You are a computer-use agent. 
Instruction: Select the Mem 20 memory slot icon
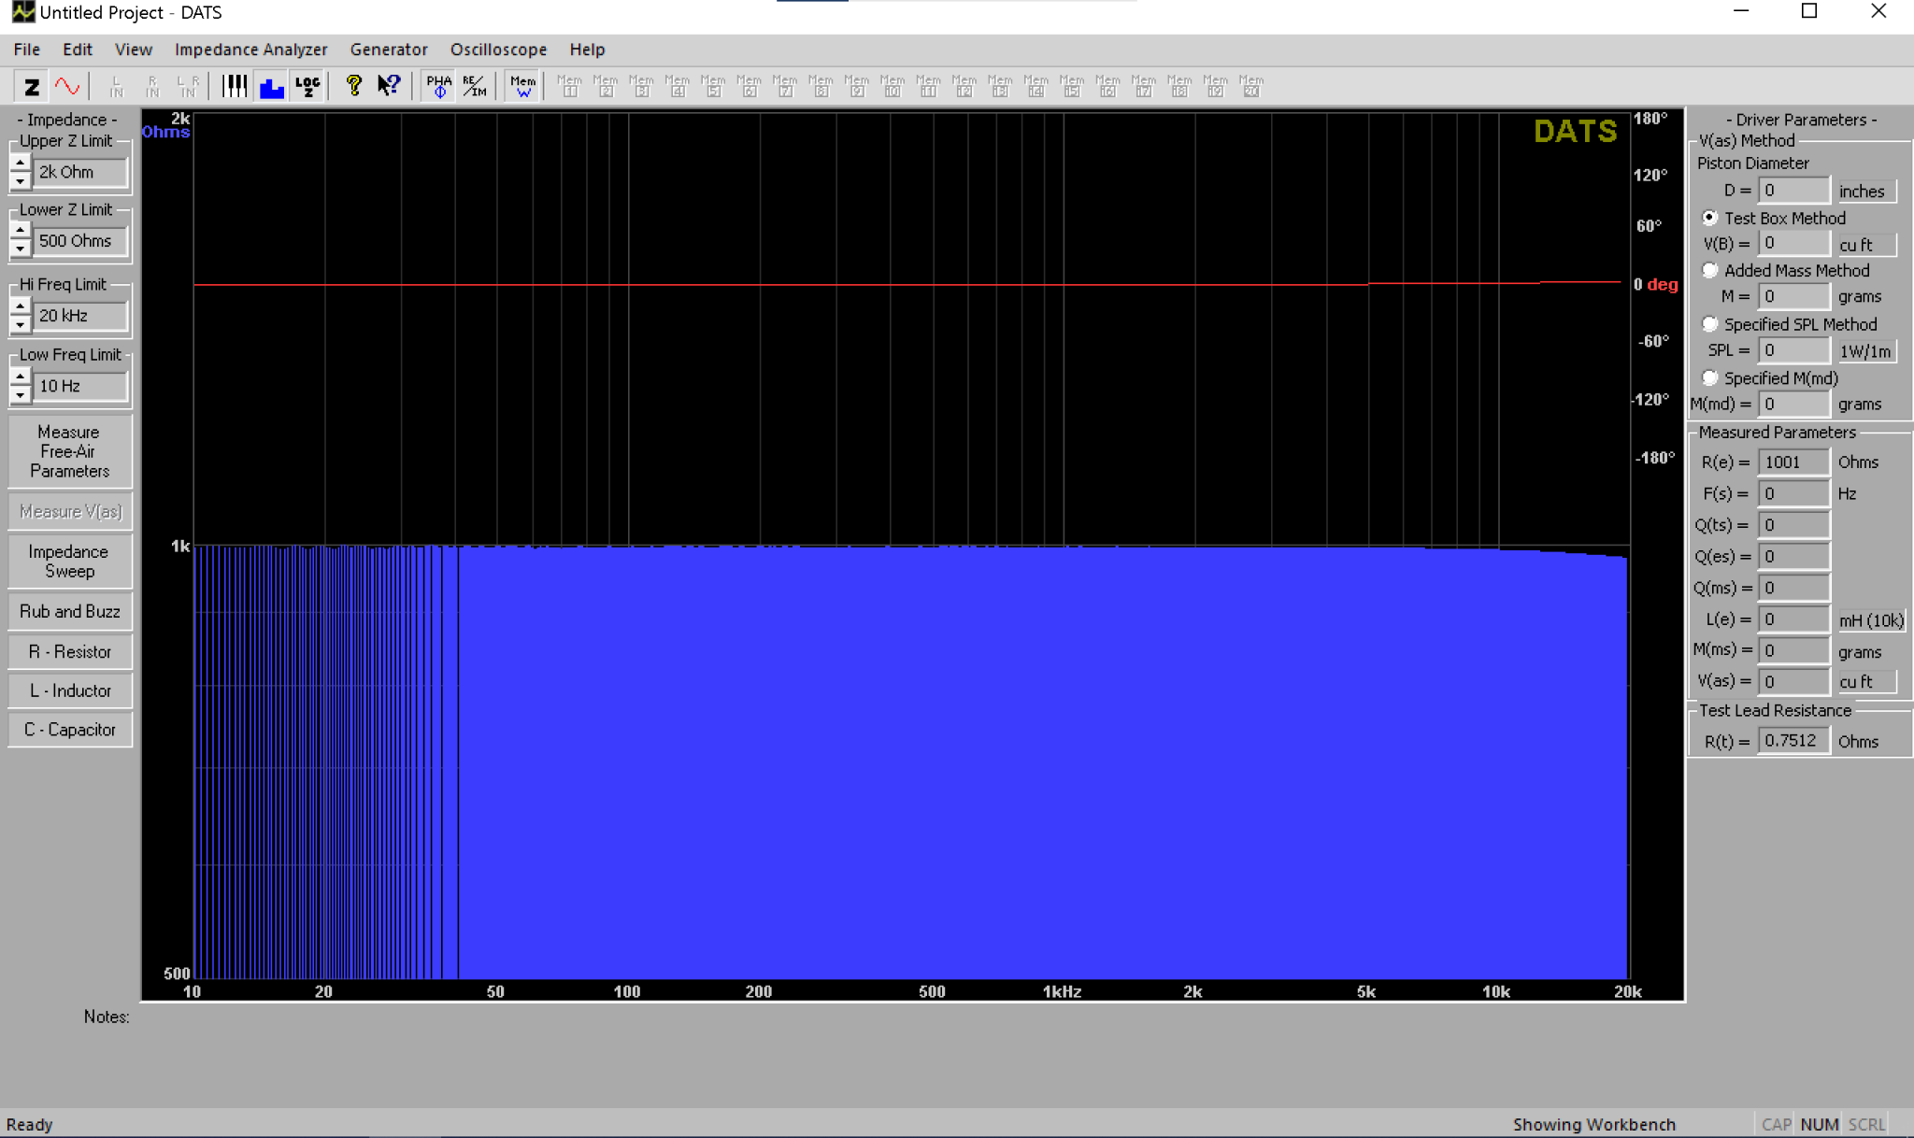1251,87
